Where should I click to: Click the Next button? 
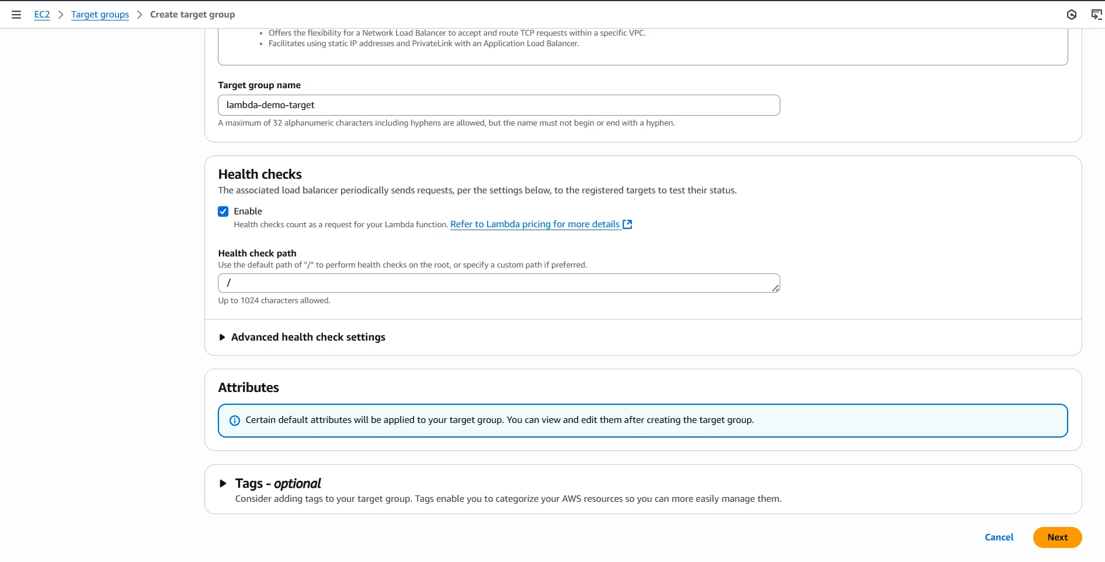pos(1057,537)
